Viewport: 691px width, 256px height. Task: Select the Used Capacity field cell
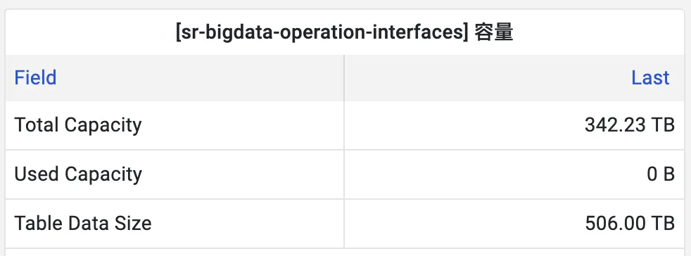(175, 174)
